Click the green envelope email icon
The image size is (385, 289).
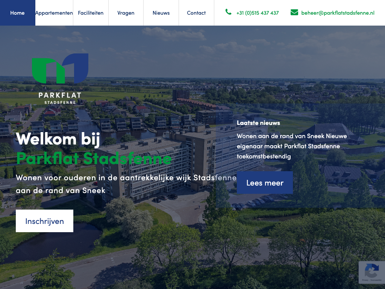point(294,12)
